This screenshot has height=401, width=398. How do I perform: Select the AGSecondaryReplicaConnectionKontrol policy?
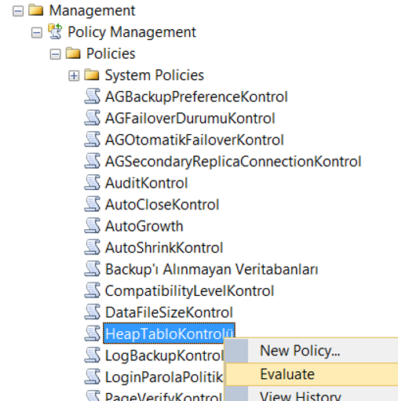click(x=233, y=161)
